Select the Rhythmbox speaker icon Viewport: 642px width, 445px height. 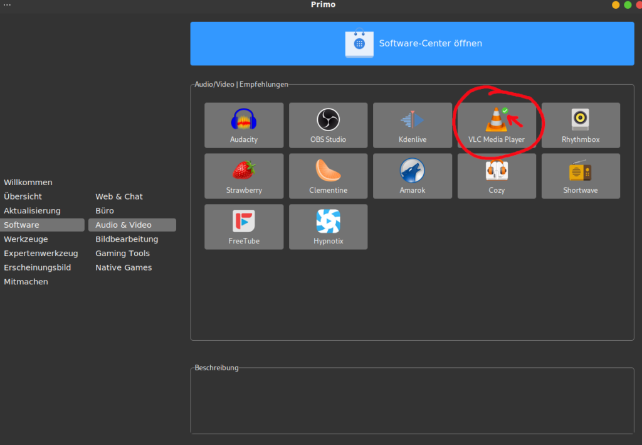point(580,119)
